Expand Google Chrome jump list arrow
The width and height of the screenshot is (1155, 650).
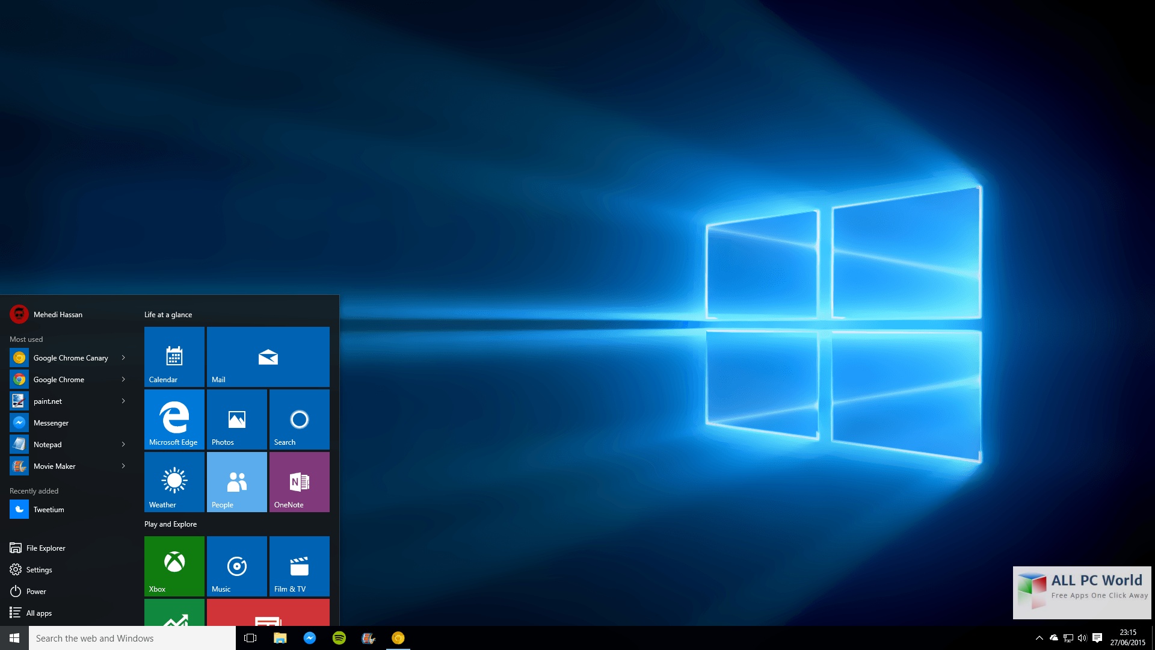(123, 379)
